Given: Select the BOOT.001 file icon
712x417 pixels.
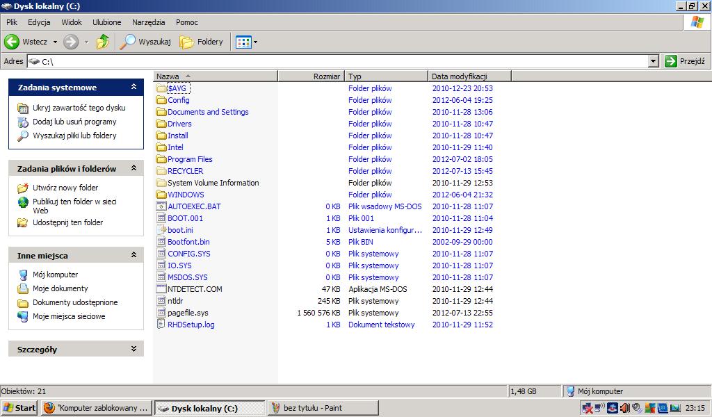Looking at the screenshot, I should pyautogui.click(x=161, y=218).
